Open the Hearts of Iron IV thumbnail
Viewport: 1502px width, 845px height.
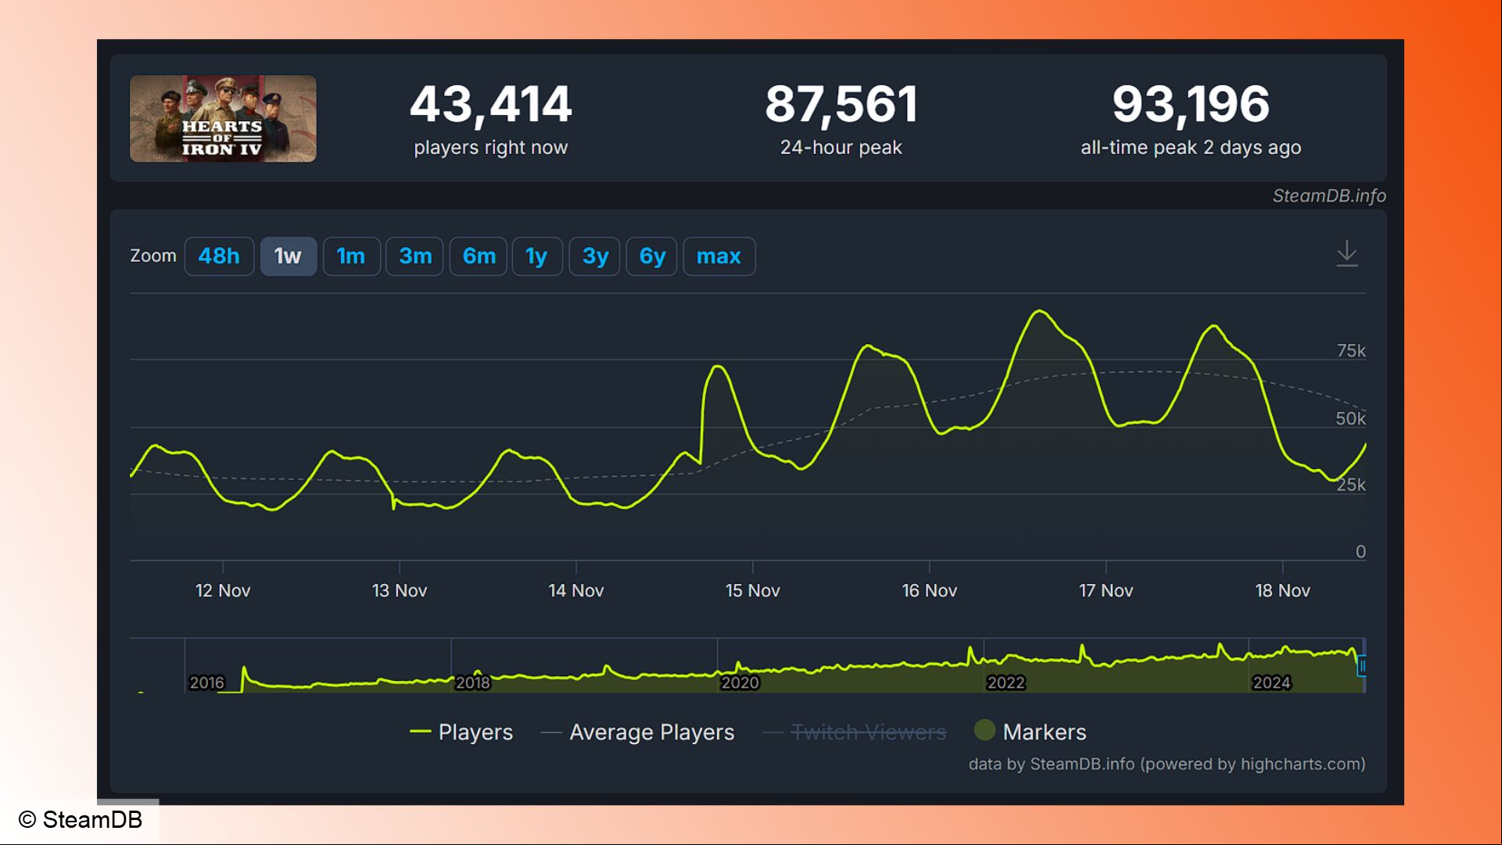coord(223,119)
